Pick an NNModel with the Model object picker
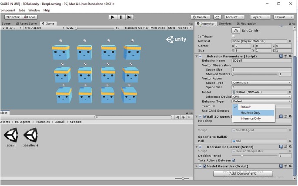Image resolution: width=298 pixels, height=186 pixels. tap(290, 92)
